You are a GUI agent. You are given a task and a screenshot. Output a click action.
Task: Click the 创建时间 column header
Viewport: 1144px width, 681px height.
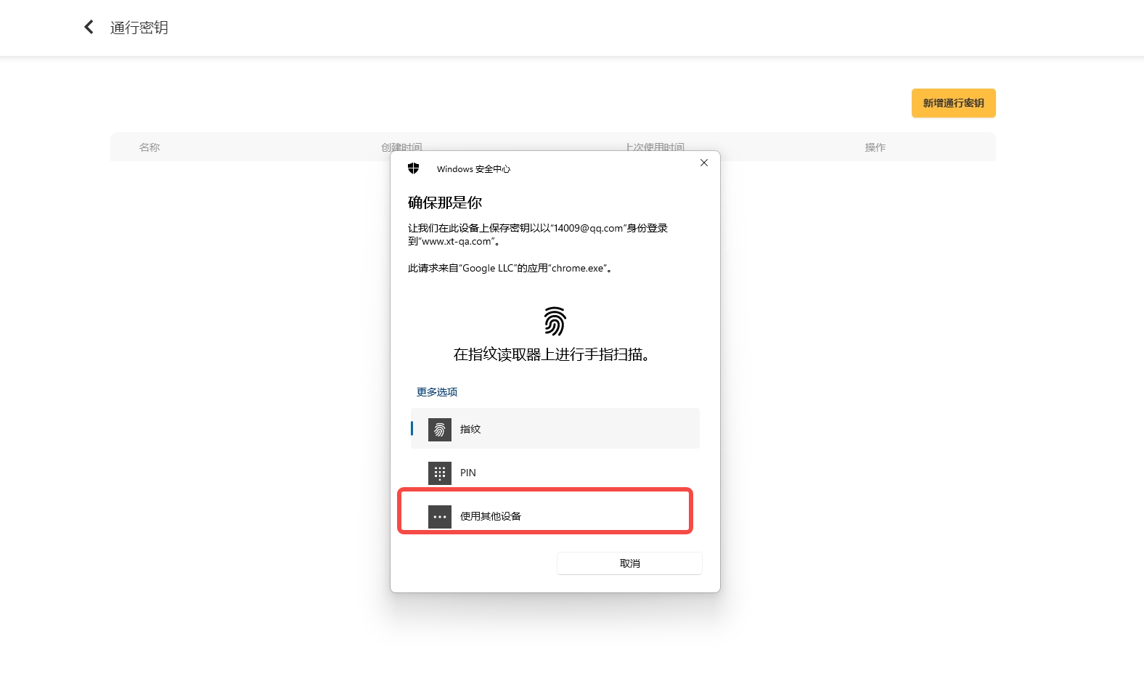(x=401, y=146)
